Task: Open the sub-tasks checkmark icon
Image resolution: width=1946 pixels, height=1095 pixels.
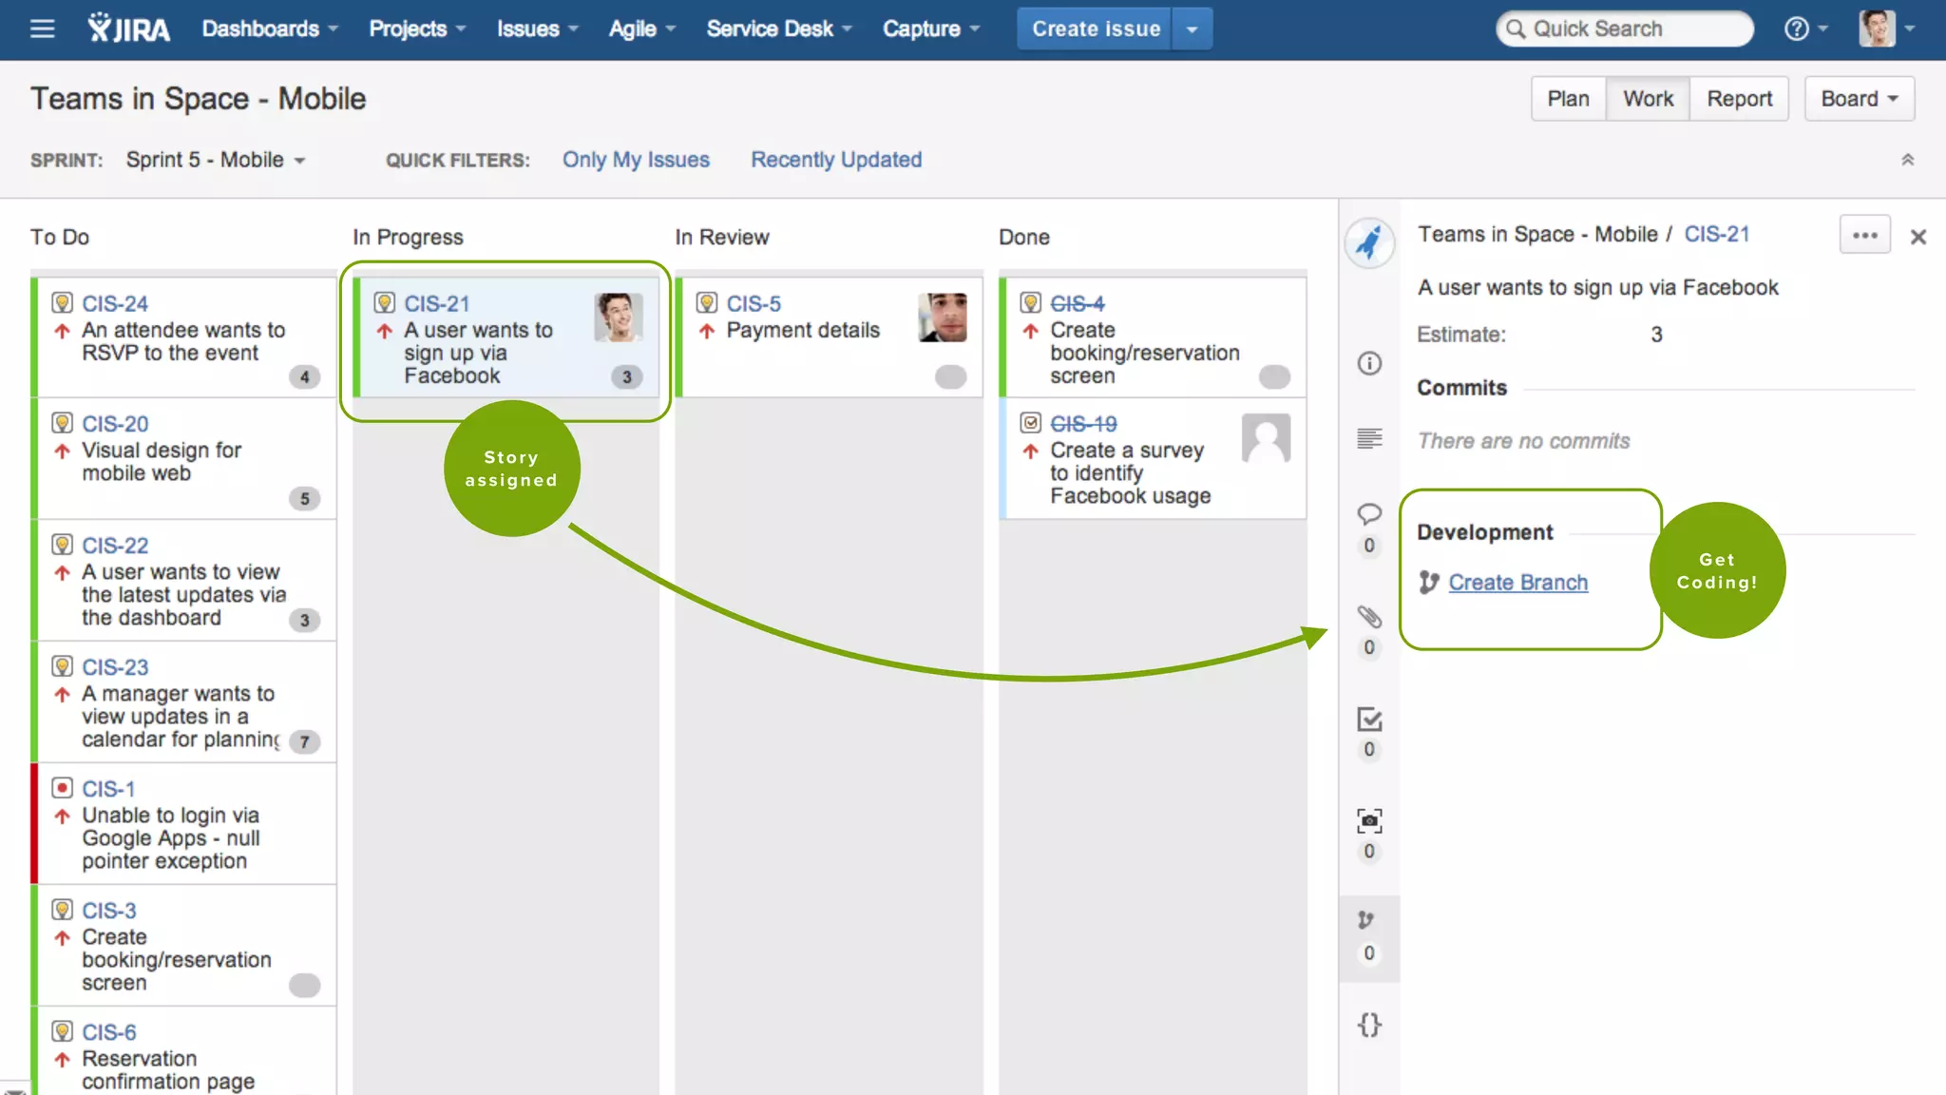Action: 1369,720
